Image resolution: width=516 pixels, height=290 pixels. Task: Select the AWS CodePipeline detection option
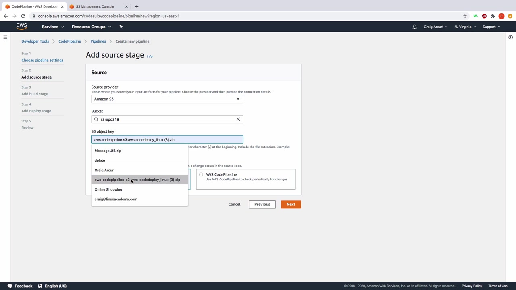201,174
